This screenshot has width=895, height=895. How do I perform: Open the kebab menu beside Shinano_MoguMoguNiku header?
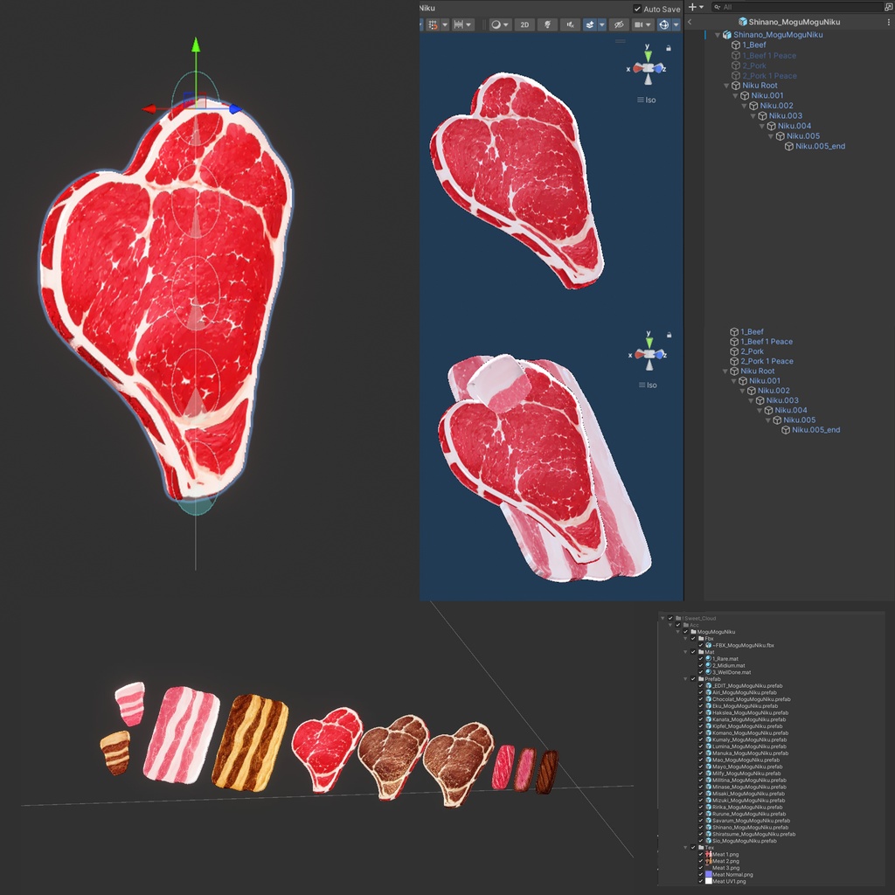tap(889, 22)
